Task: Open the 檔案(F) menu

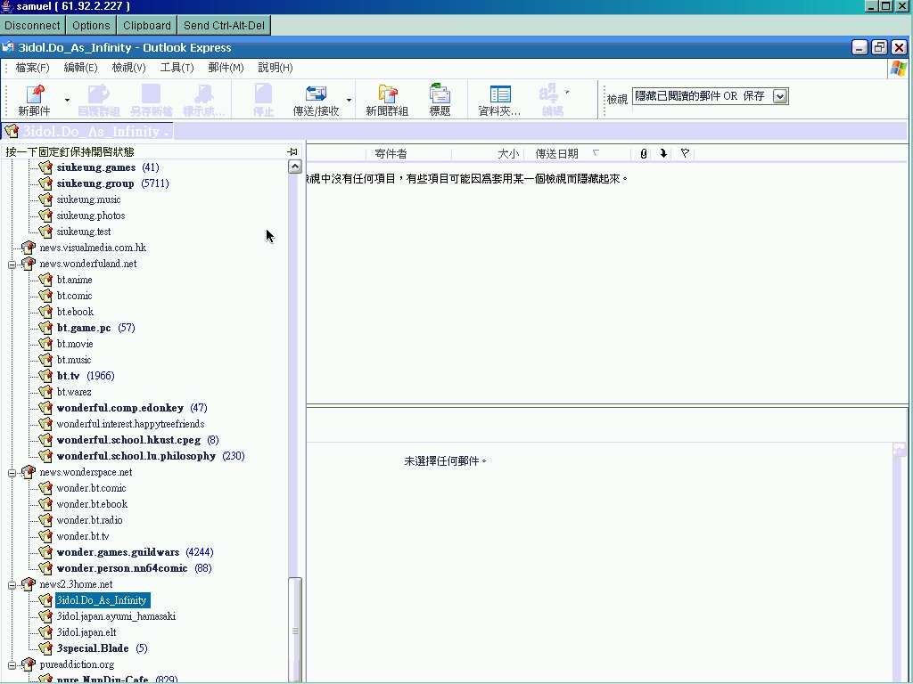Action: 33,68
